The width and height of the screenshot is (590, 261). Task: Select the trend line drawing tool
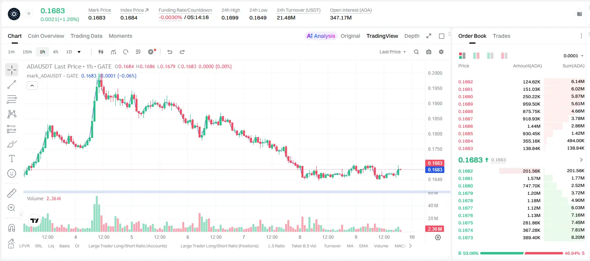12,85
